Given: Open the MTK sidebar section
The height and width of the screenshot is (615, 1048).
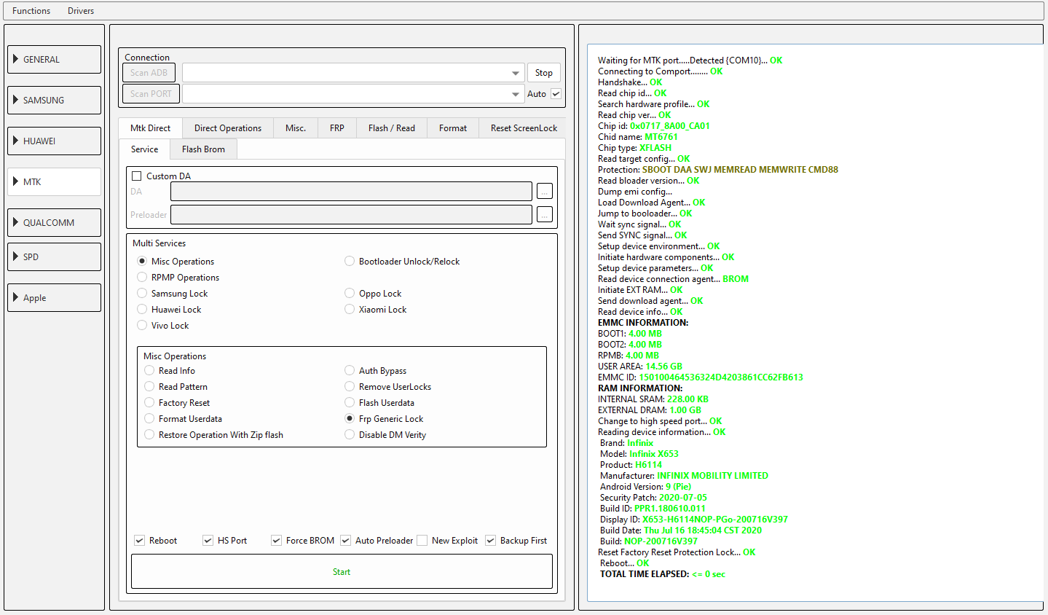Looking at the screenshot, I should click(55, 182).
